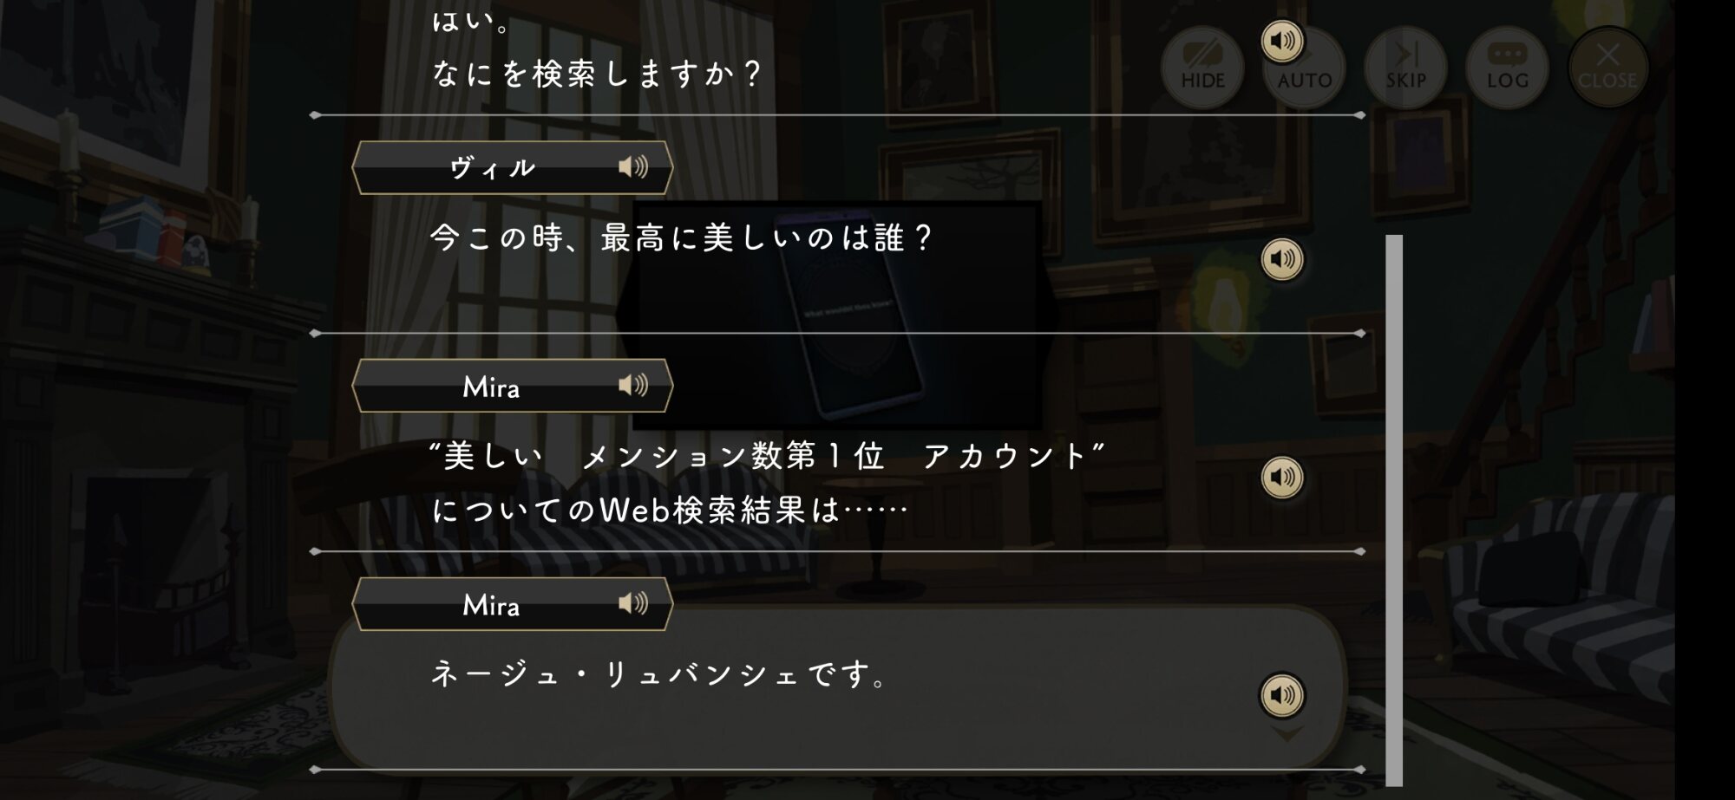Open the LOG button

pyautogui.click(x=1507, y=67)
